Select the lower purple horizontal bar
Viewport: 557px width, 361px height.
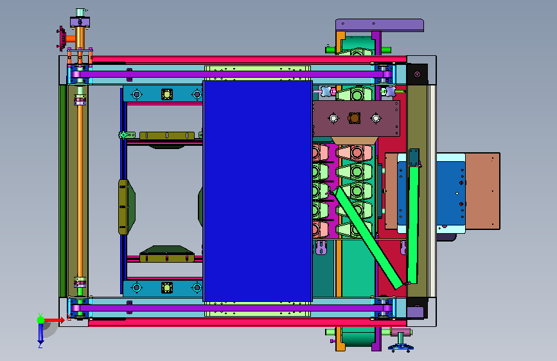tap(232, 308)
